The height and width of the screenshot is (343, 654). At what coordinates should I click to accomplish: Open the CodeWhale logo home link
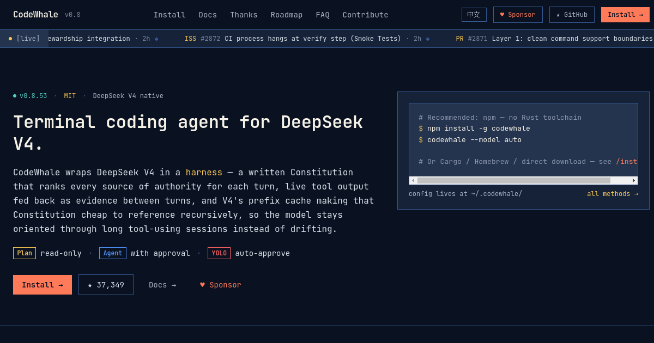pos(35,15)
